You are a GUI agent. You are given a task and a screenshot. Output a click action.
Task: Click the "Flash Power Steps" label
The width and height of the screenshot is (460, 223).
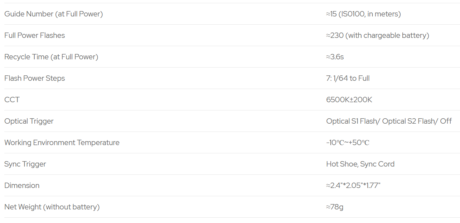tap(35, 78)
